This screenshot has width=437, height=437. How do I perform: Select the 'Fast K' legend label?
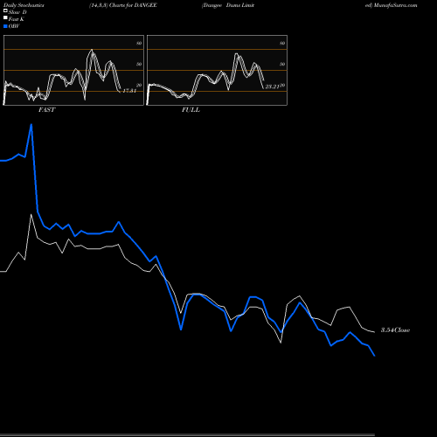17,19
